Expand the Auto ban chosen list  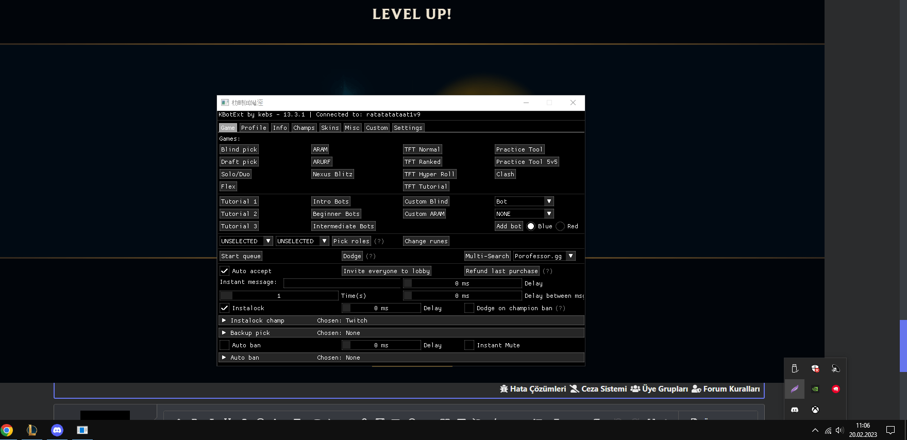tap(401, 358)
